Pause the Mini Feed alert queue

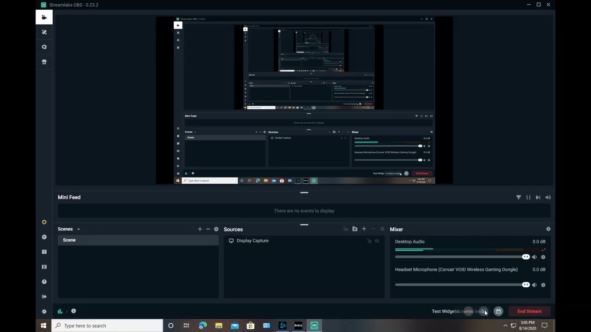[528, 197]
